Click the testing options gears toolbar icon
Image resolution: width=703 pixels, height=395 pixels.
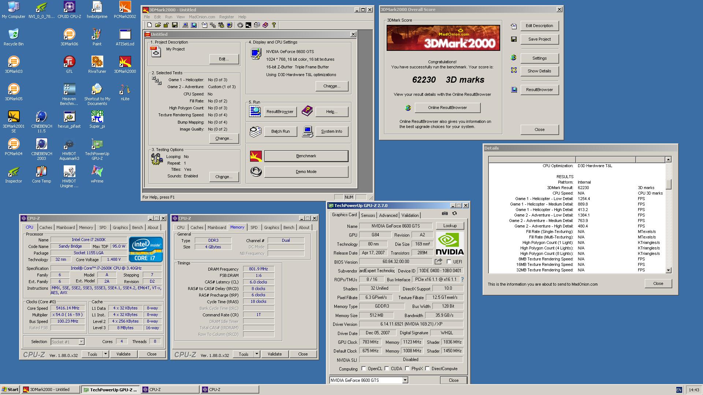click(x=221, y=25)
